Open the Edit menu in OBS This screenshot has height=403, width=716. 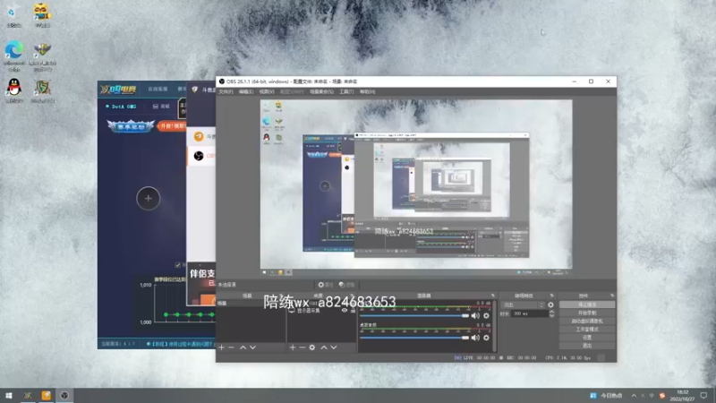245,92
